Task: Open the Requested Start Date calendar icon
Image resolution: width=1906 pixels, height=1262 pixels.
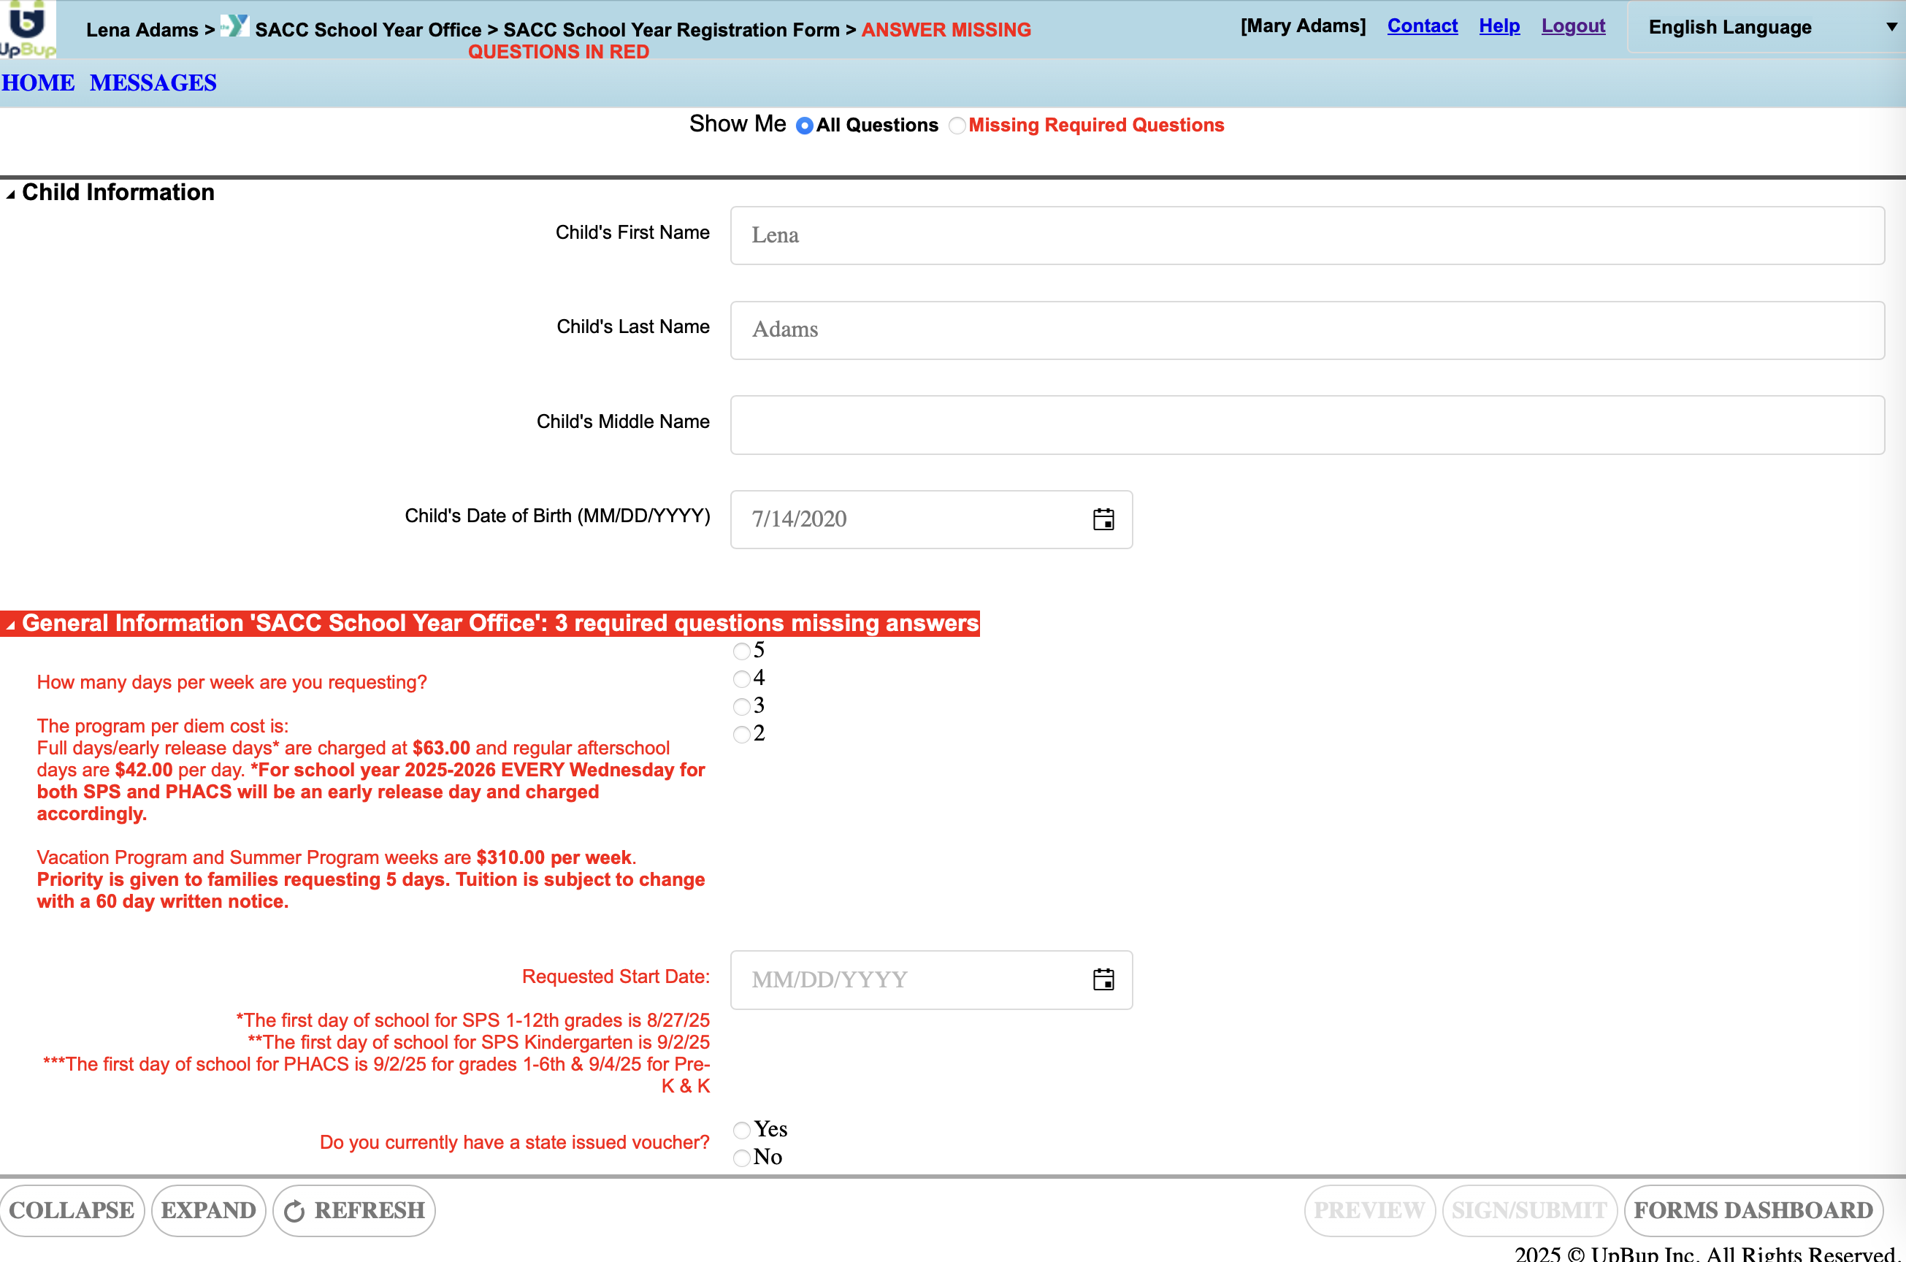Action: tap(1103, 979)
